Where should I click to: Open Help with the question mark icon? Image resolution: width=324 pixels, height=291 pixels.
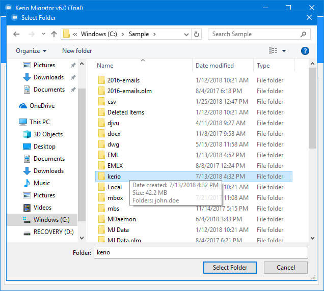pyautogui.click(x=305, y=51)
